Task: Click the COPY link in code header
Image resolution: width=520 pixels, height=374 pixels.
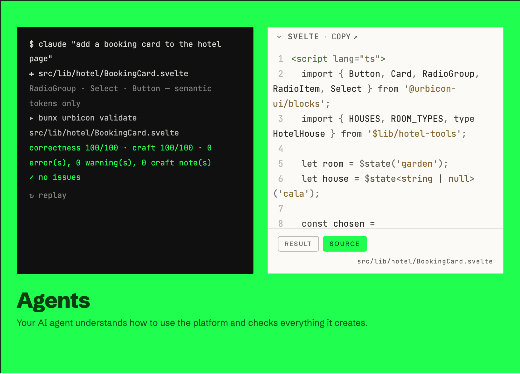Action: coord(341,37)
